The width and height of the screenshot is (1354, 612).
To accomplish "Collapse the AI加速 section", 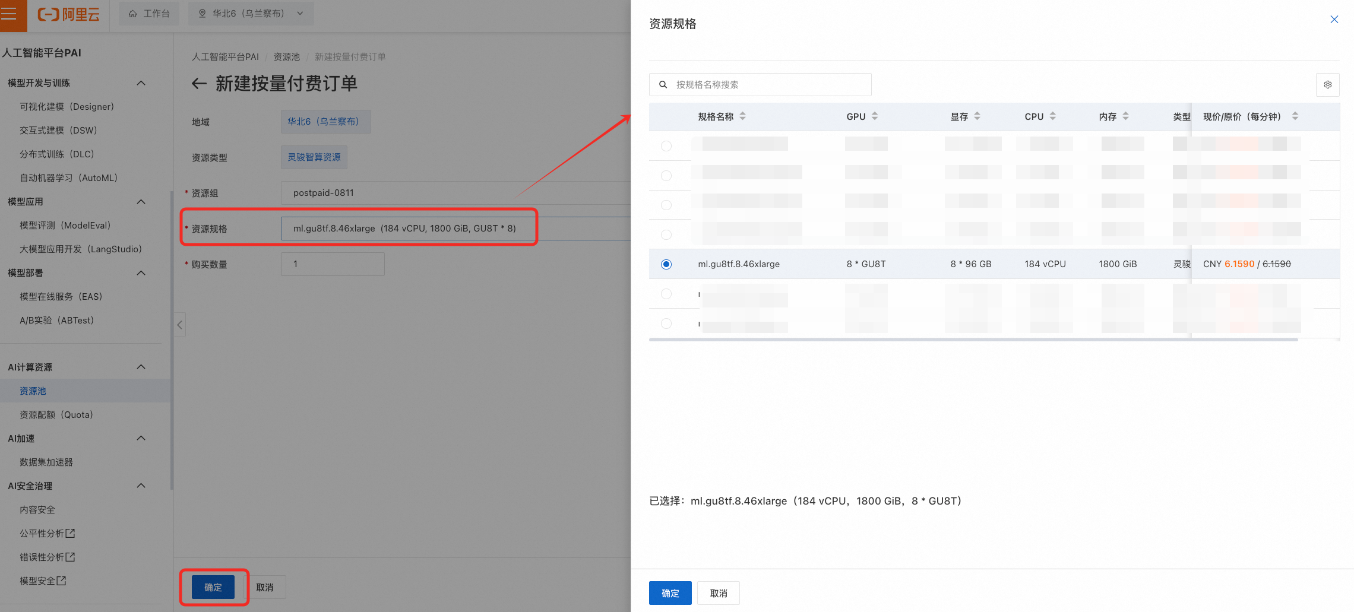I will [x=141, y=438].
